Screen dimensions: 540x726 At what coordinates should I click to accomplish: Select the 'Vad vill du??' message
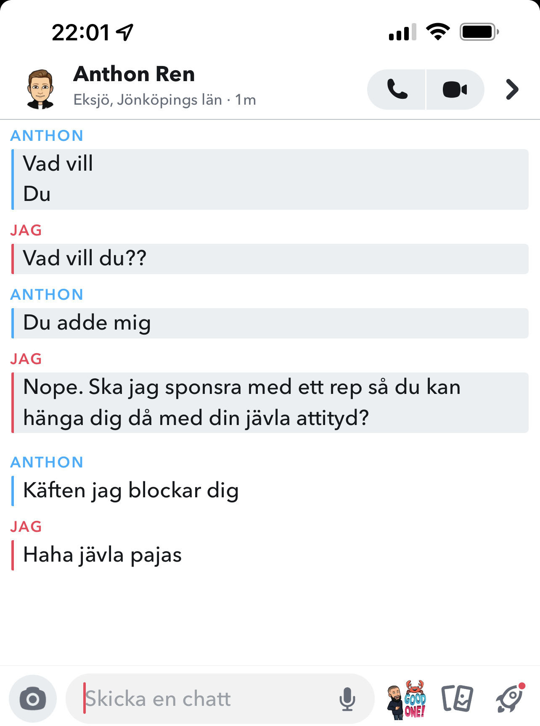click(x=270, y=259)
